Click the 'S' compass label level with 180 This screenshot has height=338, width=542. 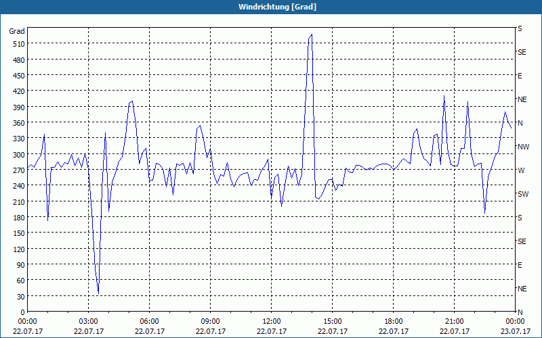coord(520,218)
